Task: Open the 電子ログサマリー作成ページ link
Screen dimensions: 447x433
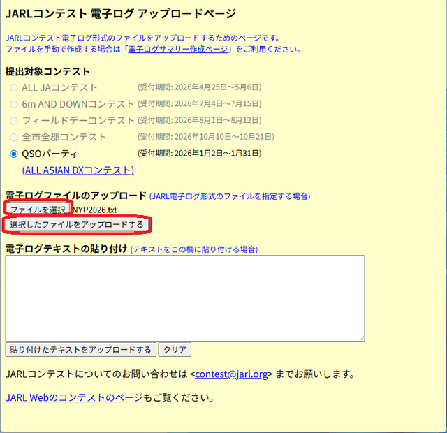Action: pyautogui.click(x=178, y=50)
